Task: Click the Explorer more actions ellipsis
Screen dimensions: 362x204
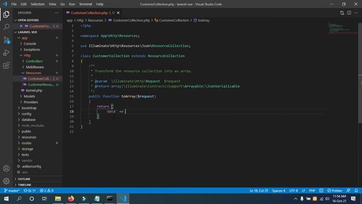Action: pos(57,12)
